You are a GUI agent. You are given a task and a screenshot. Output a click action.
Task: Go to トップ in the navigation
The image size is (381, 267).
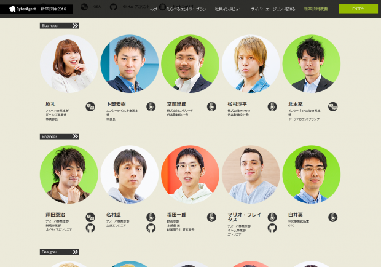point(152,9)
